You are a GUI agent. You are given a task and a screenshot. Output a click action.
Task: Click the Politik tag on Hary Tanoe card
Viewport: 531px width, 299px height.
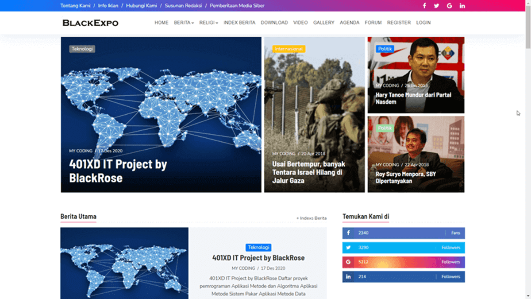(x=385, y=49)
